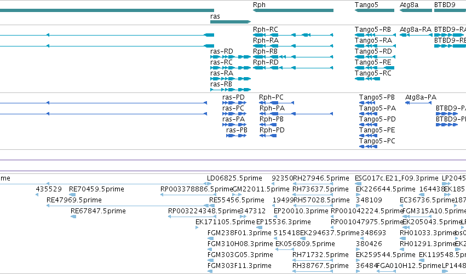Viewport: 466px width, 274px height.
Task: Select protein Rph-PB
Action: [272, 119]
